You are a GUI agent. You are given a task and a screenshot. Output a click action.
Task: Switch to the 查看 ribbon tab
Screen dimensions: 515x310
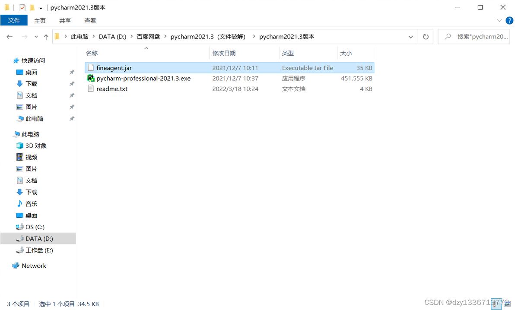90,21
